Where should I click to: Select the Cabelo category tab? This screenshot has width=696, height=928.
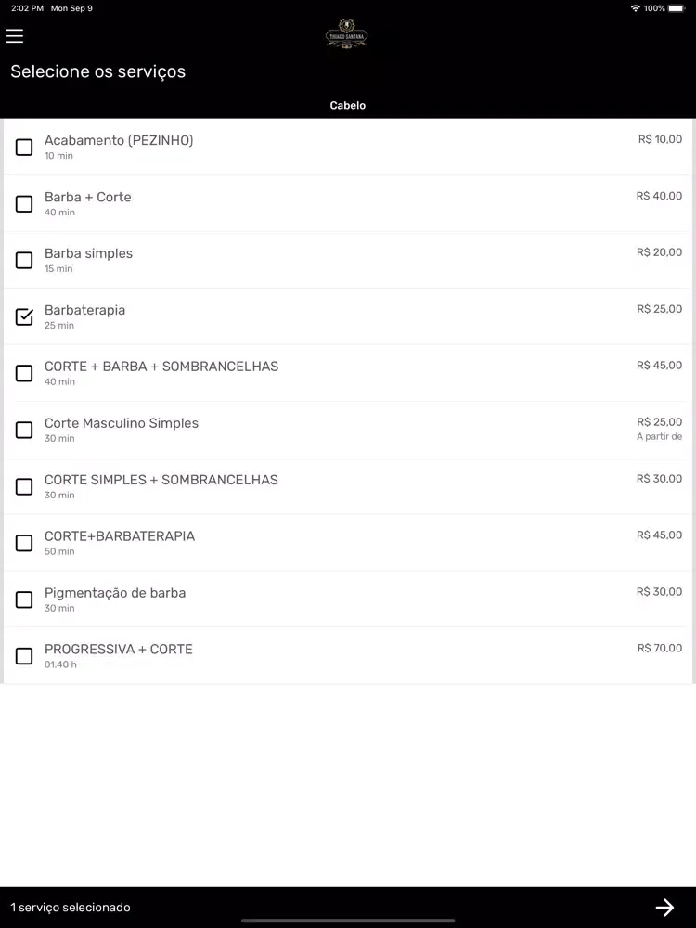(x=348, y=106)
